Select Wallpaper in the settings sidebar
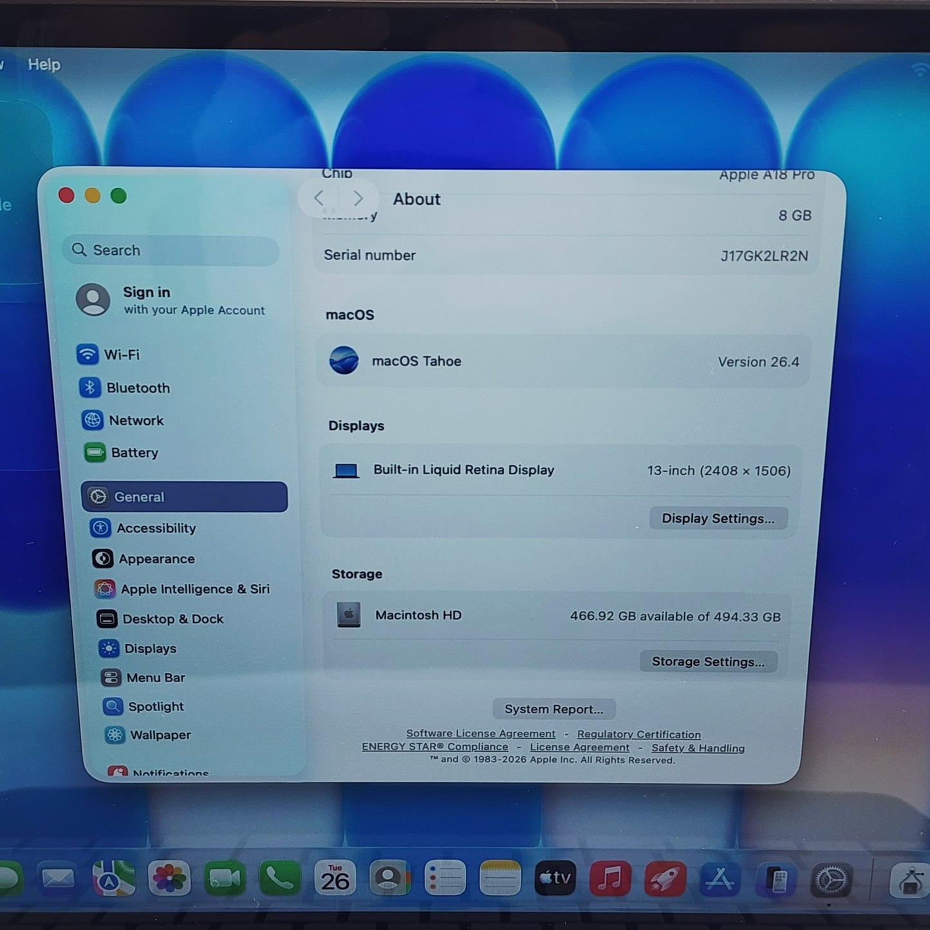Image resolution: width=930 pixels, height=930 pixels. point(148,735)
